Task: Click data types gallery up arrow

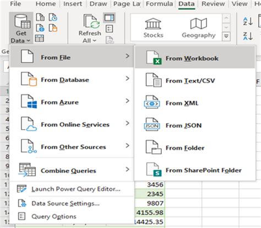Action: tap(226, 18)
